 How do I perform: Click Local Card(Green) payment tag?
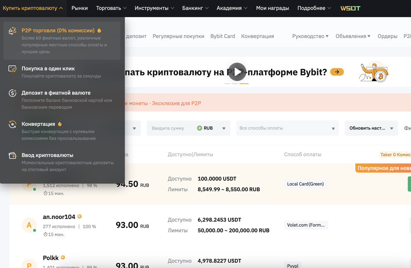(306, 184)
